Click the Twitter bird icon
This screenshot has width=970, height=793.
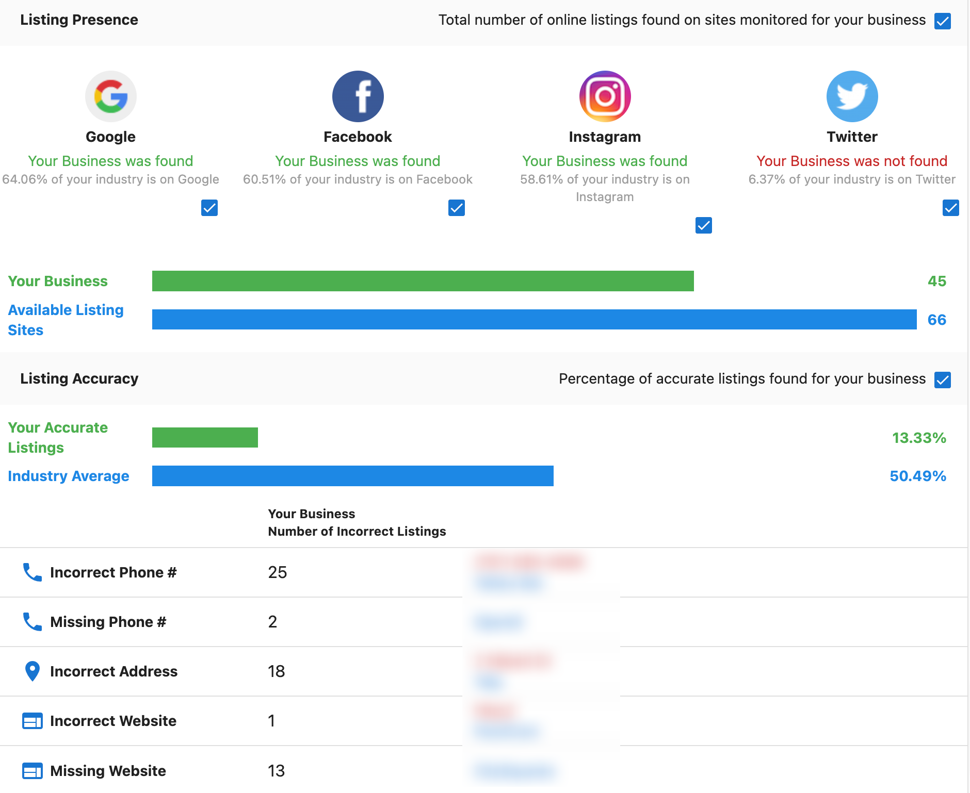852,96
